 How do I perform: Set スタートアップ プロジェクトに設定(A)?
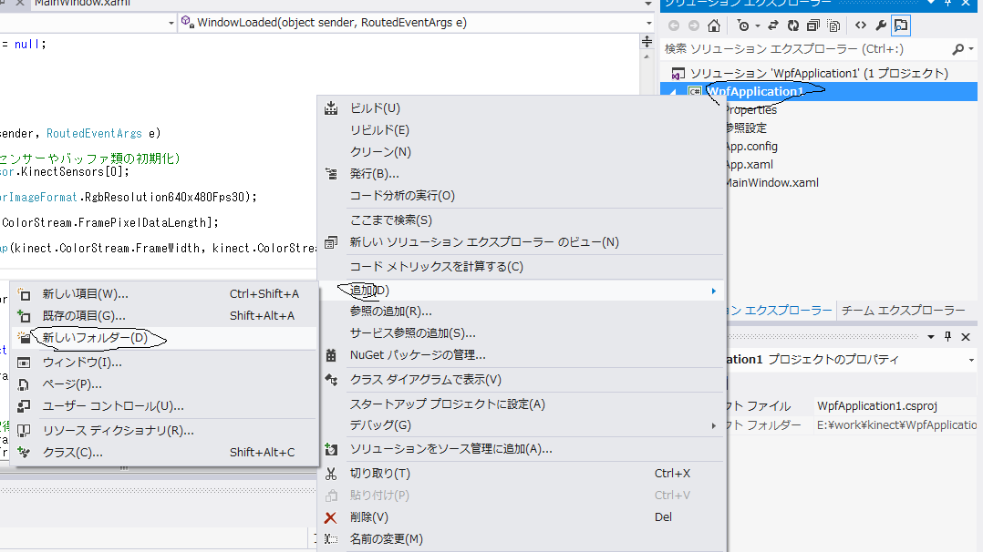click(x=522, y=404)
